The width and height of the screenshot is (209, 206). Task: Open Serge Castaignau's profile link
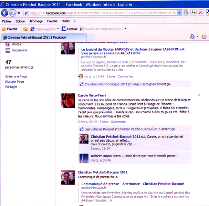[144, 84]
